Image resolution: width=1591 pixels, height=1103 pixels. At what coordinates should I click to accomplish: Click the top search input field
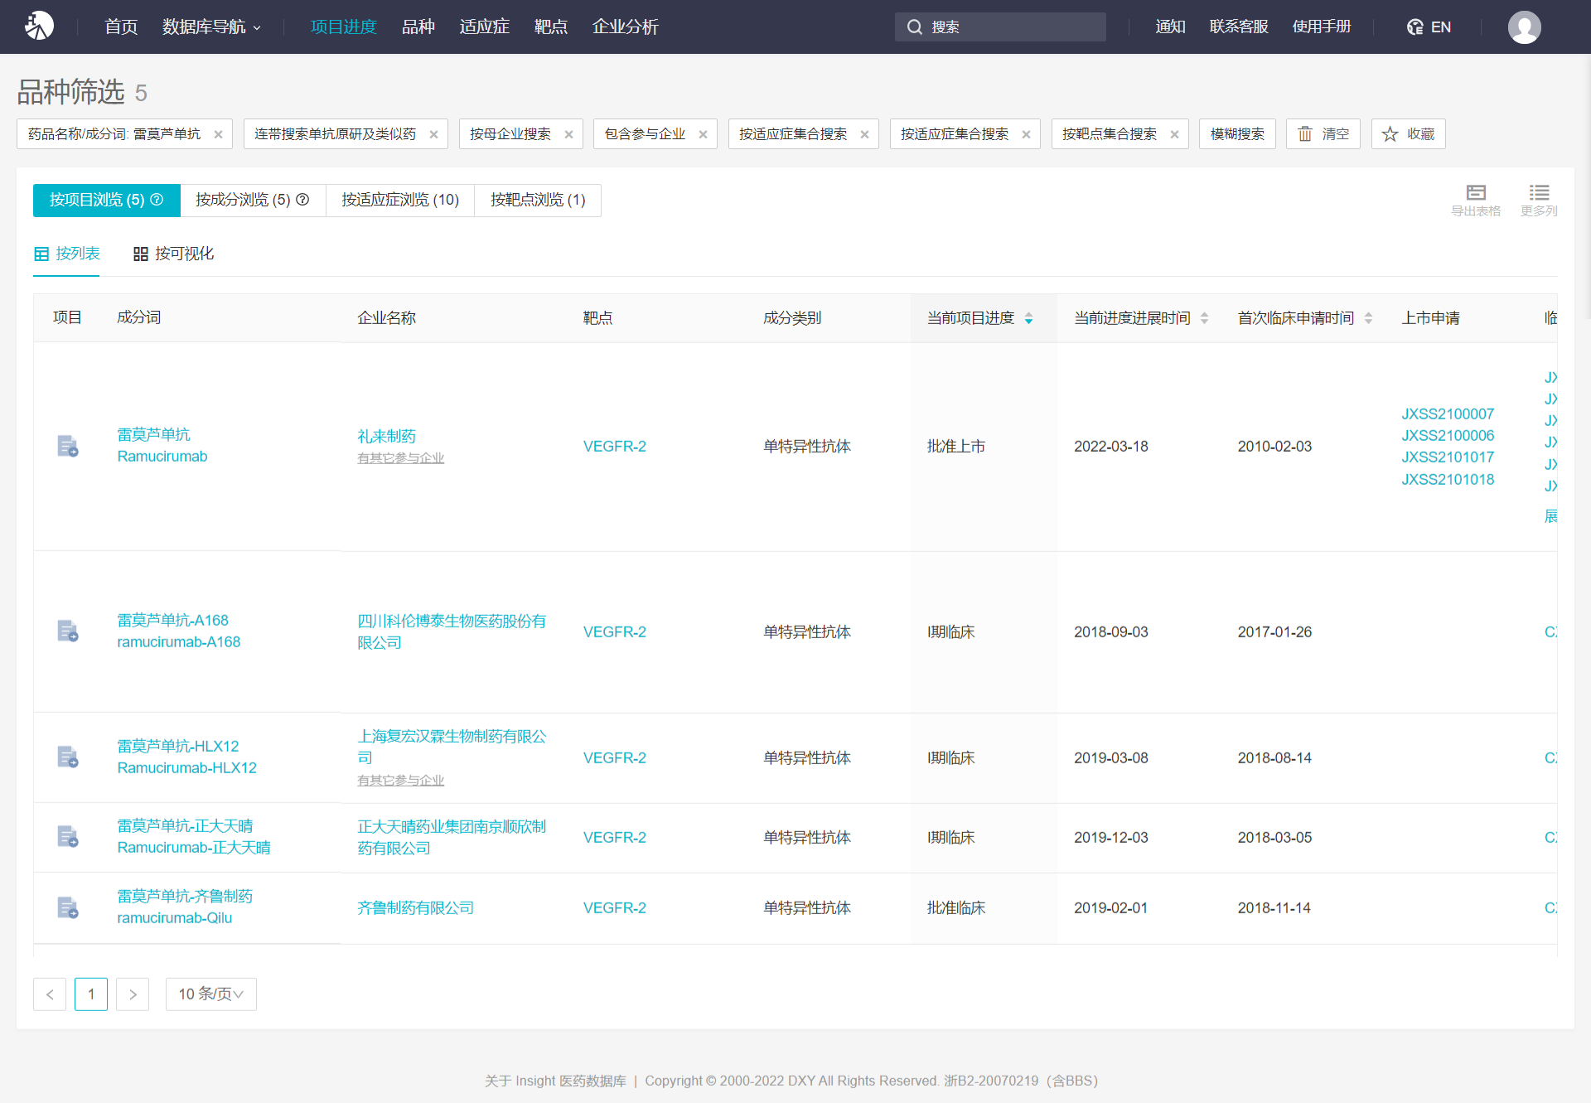1000,27
